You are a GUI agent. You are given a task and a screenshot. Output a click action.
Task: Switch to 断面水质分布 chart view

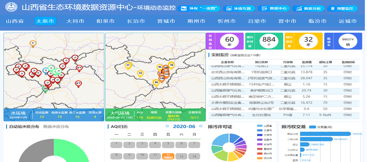[x=56, y=126]
